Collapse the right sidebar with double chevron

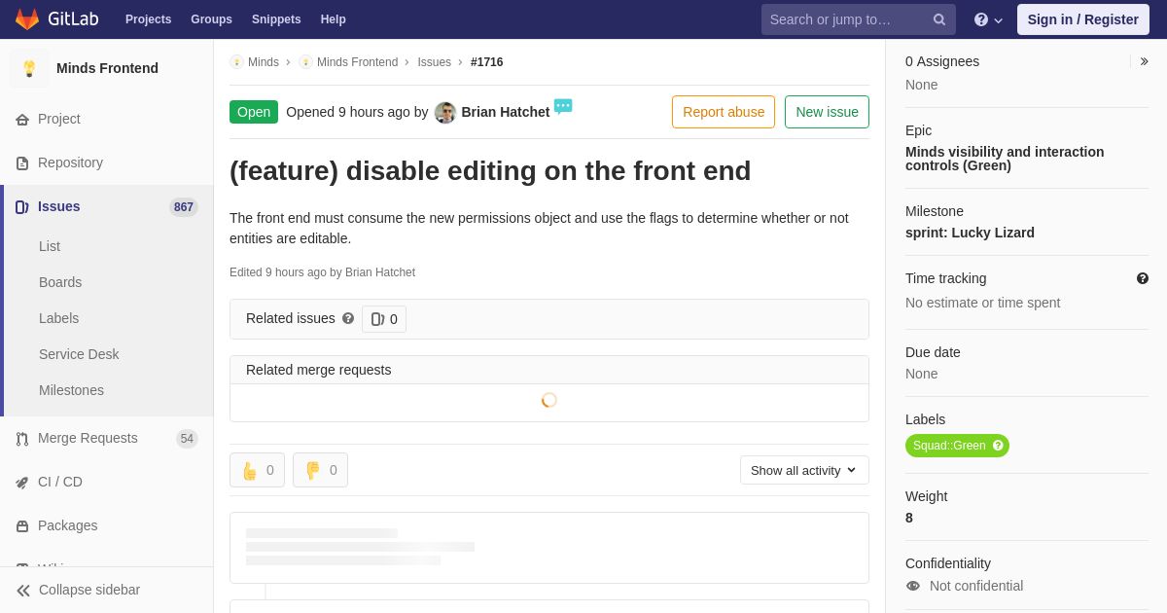coord(1144,61)
